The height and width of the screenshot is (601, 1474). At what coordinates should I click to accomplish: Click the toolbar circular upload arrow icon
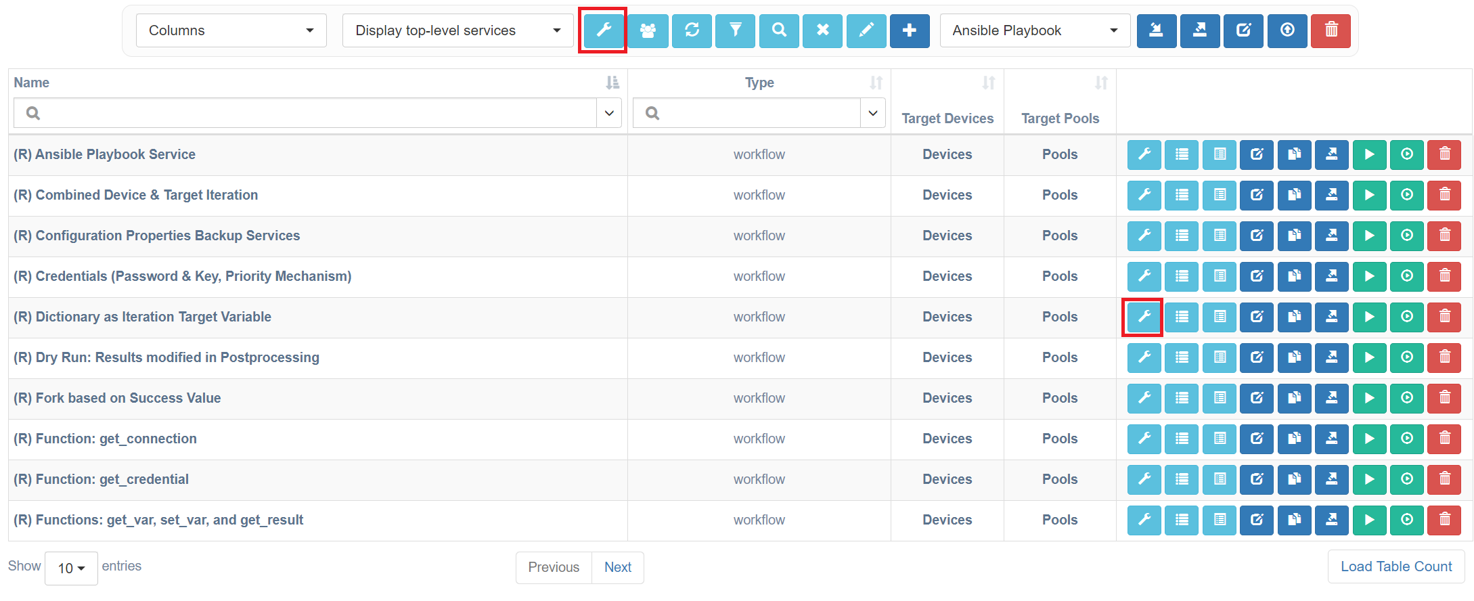[x=1287, y=30]
